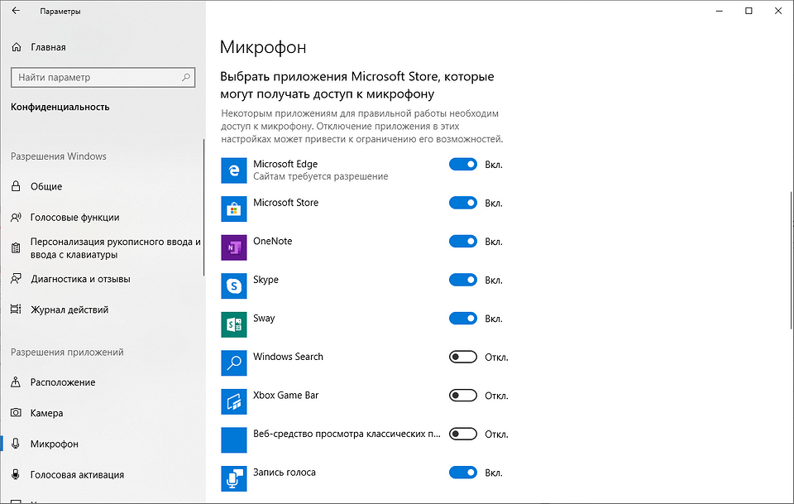794x504 pixels.
Task: Click the Microsoft Edge app icon
Action: [234, 170]
